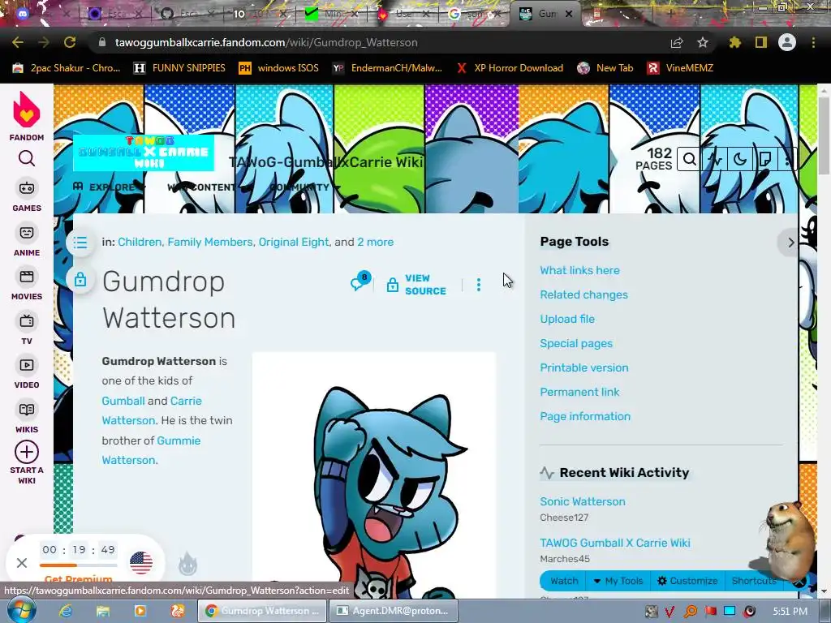Bookmark this page with star icon

[703, 42]
